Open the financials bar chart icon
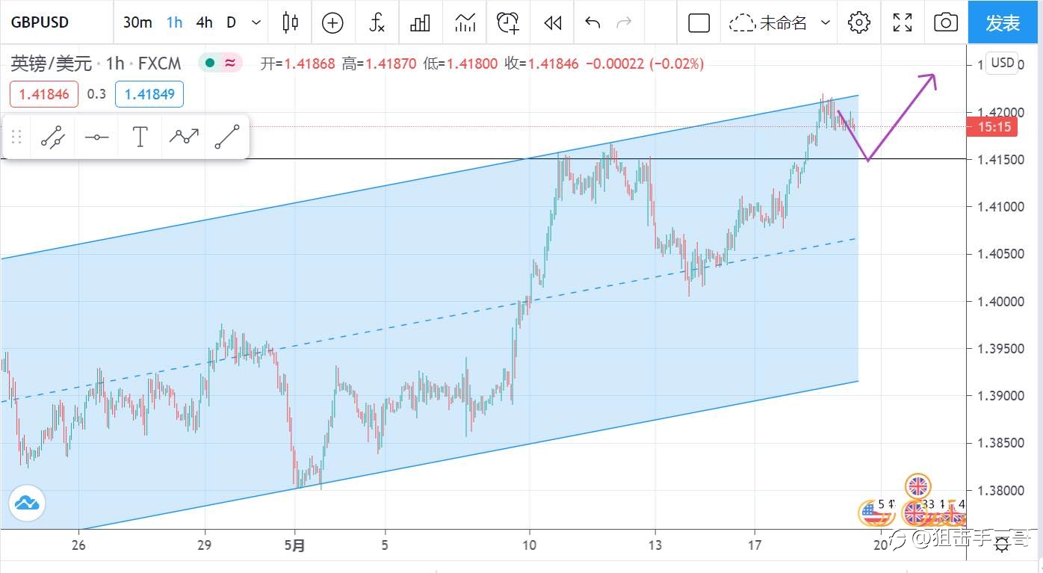Image resolution: width=1043 pixels, height=573 pixels. tap(420, 22)
